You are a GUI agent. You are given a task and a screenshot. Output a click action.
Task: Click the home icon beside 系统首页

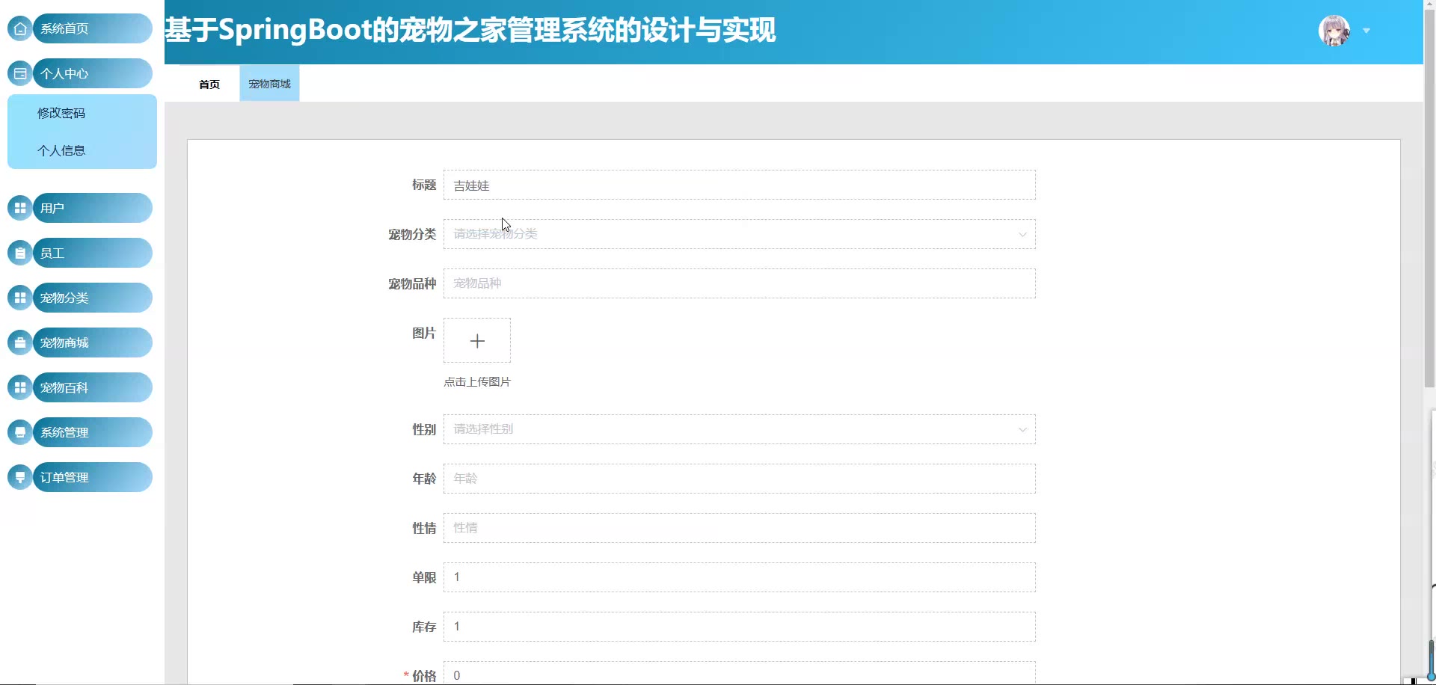point(20,28)
